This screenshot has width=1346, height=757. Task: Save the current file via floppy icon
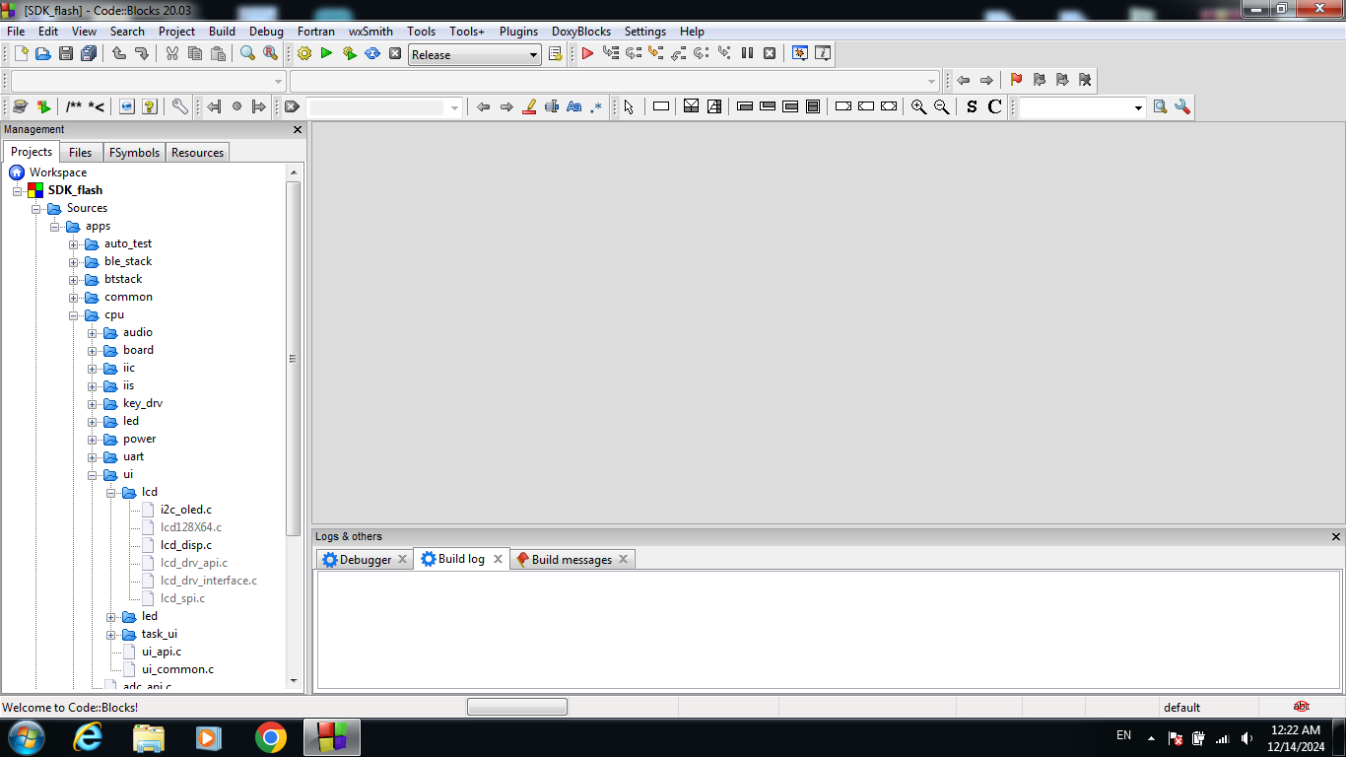(x=65, y=53)
